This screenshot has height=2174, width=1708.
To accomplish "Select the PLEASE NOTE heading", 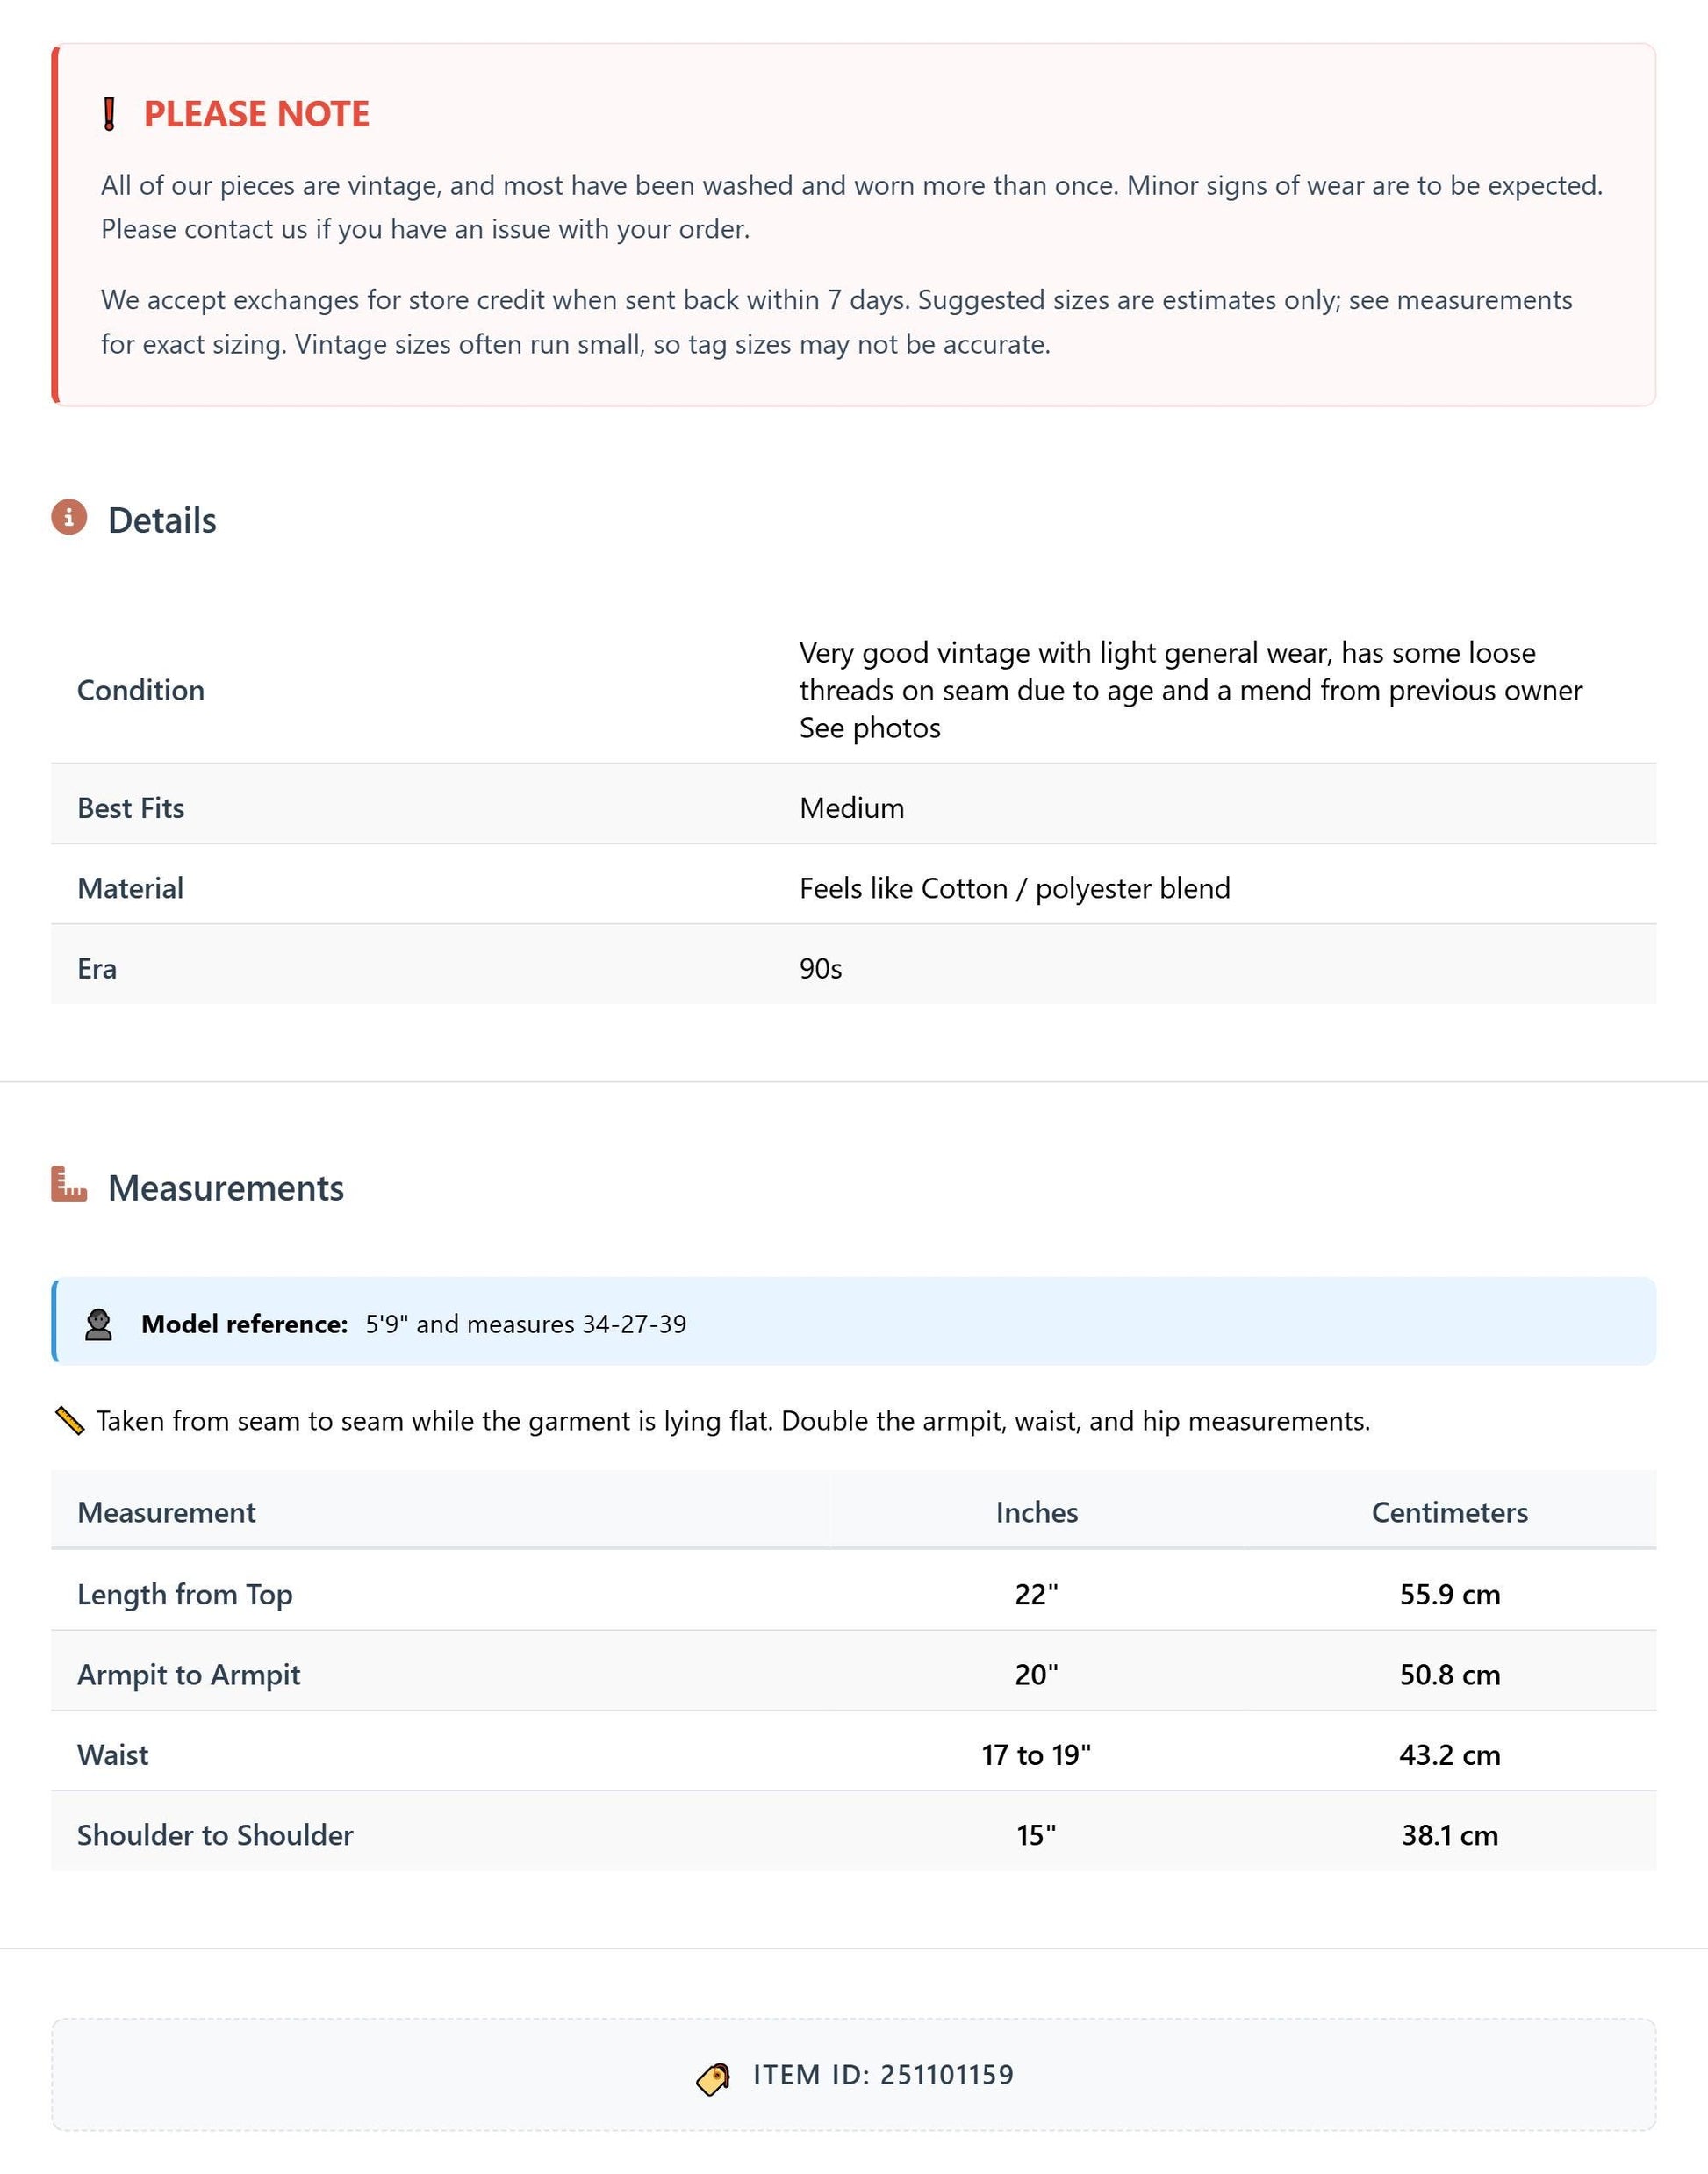I will pyautogui.click(x=257, y=114).
